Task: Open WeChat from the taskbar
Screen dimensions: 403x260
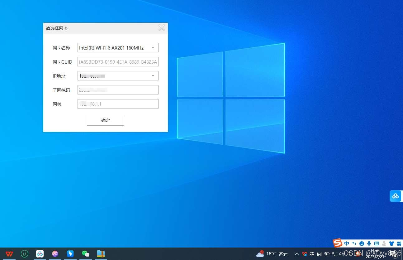Action: point(85,254)
